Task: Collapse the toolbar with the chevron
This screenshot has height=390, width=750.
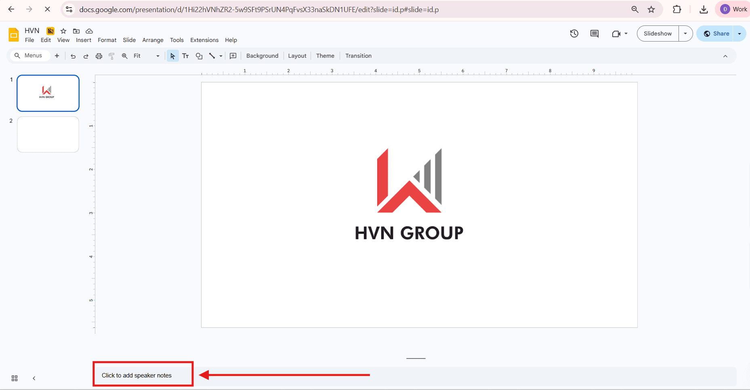Action: (725, 56)
